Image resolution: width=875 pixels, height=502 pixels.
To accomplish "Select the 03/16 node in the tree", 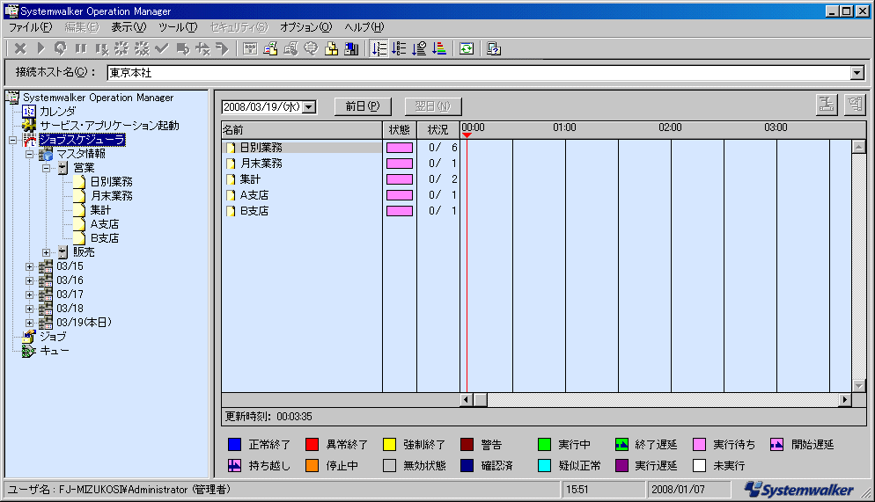I will [x=70, y=280].
